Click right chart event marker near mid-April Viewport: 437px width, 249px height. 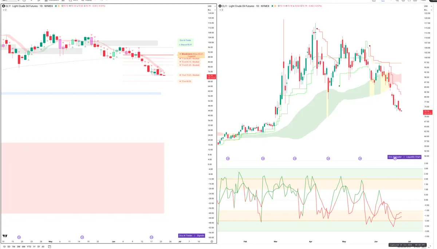328,158
